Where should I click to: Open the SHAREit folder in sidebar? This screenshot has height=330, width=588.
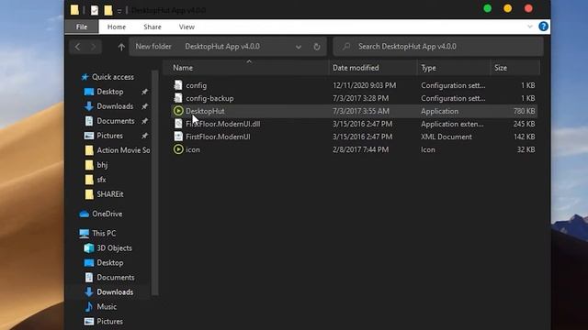pyautogui.click(x=110, y=194)
